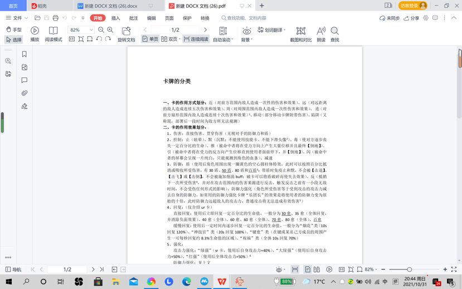
Task: Click the 播放 play button in toolbar
Action: click(x=35, y=34)
